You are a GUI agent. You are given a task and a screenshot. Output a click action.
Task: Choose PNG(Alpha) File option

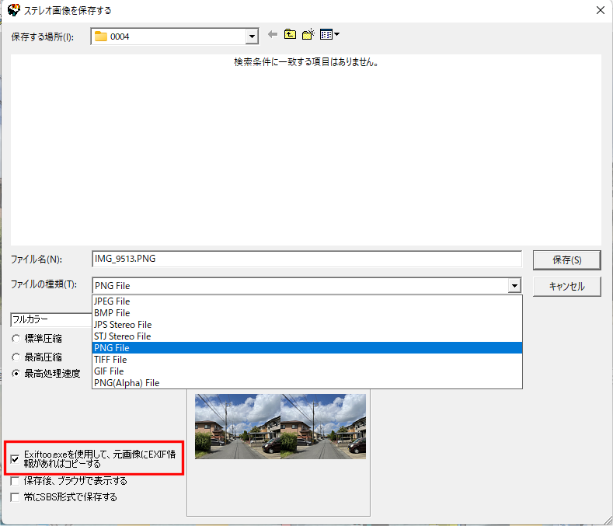coord(308,383)
